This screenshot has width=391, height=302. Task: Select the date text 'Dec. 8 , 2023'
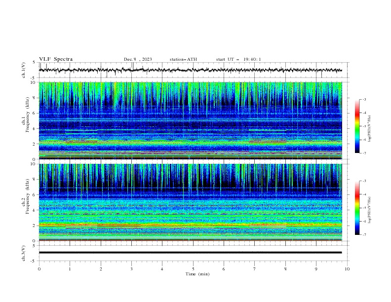pyautogui.click(x=138, y=59)
